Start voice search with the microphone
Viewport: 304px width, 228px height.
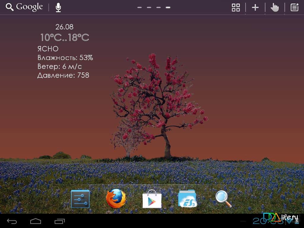[x=58, y=7]
